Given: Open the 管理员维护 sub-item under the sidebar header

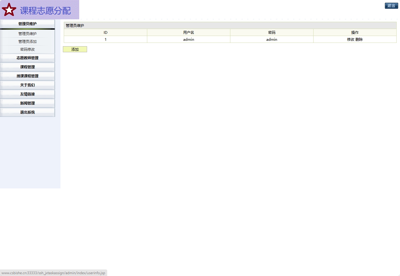Looking at the screenshot, I should click(28, 34).
